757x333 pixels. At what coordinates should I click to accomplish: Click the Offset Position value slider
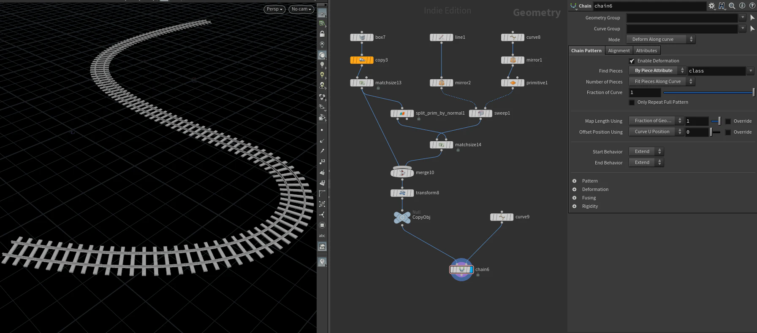click(x=716, y=132)
